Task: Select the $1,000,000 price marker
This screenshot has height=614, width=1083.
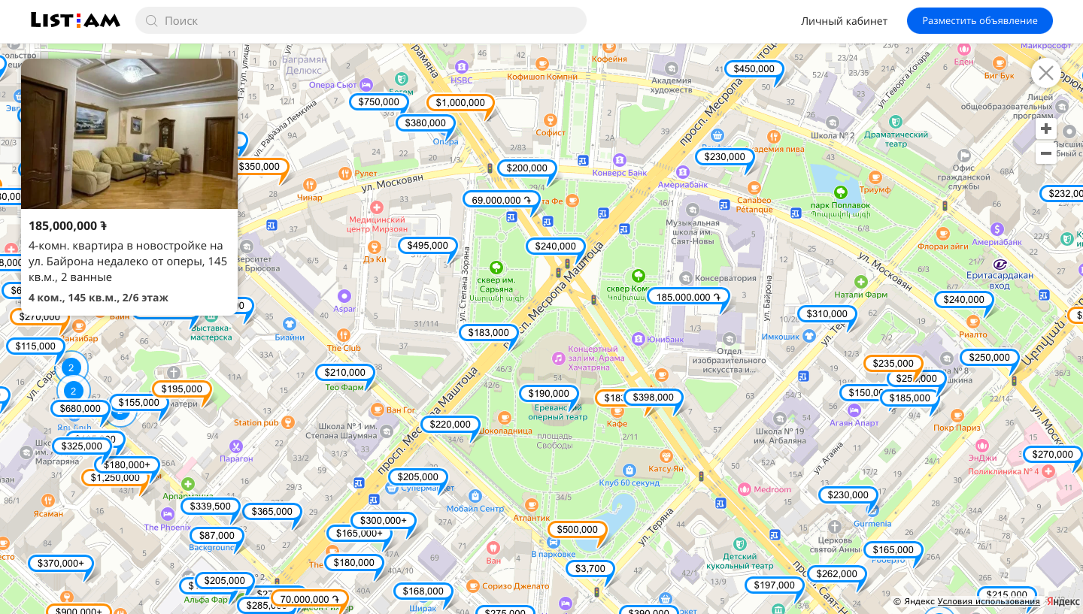Action: [x=460, y=103]
